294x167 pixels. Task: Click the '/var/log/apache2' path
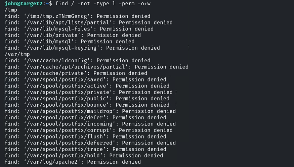pyautogui.click(x=53, y=162)
